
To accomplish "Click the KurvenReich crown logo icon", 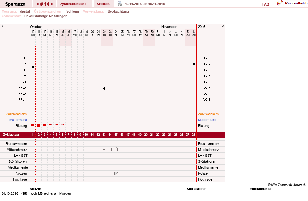I will click(279, 3).
